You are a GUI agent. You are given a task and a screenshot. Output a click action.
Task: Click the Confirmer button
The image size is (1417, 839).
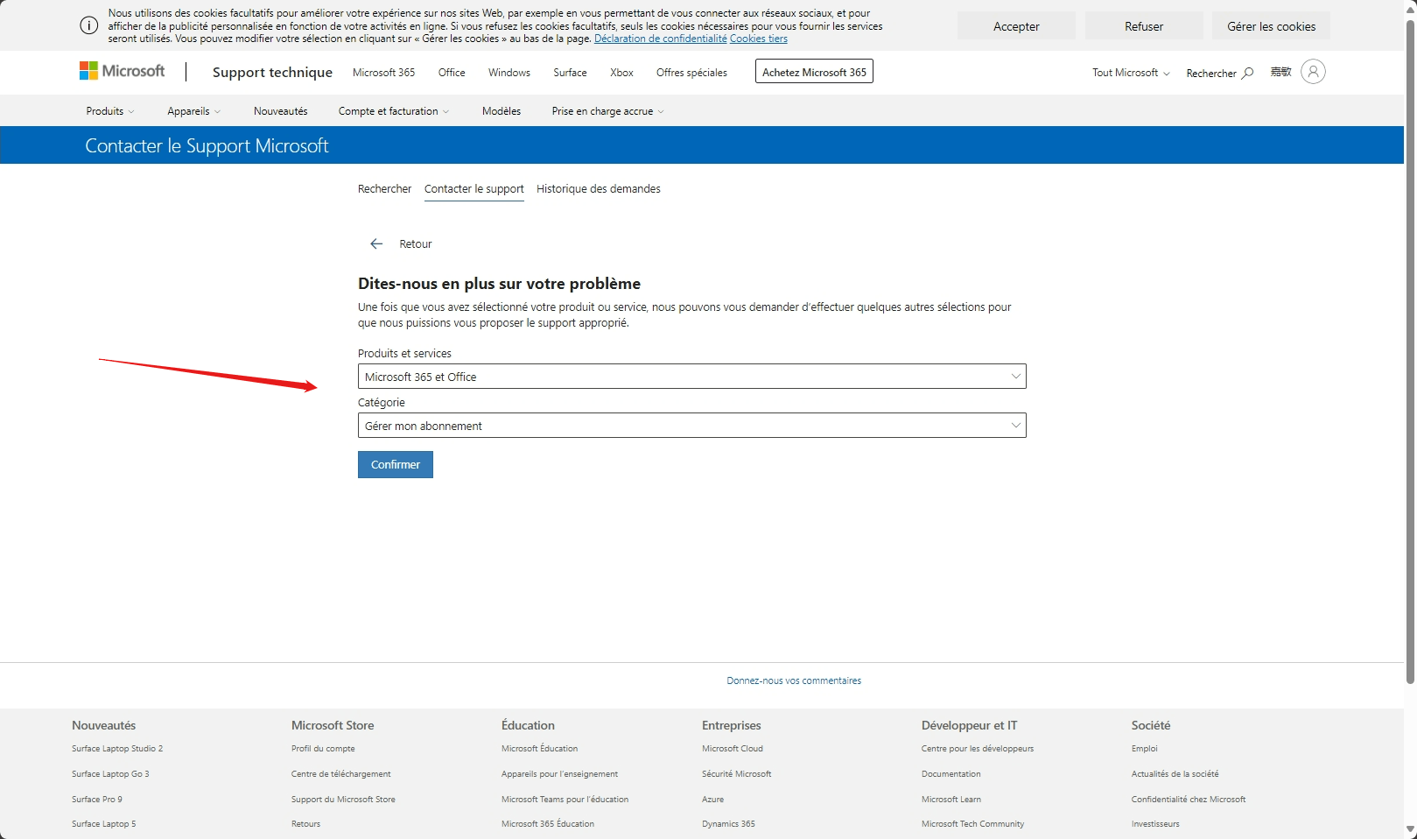[x=396, y=464]
